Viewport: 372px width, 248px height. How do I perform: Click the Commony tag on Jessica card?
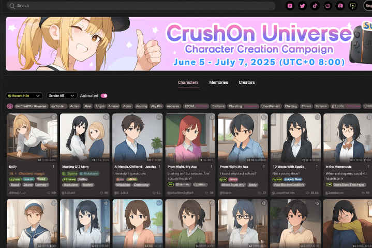(x=141, y=185)
